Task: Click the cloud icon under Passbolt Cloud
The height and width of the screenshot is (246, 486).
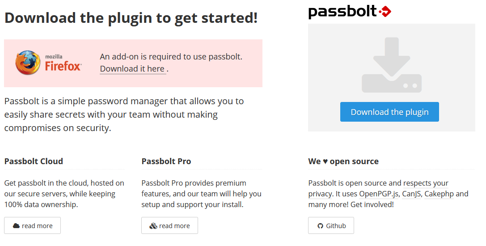Action: click(16, 226)
